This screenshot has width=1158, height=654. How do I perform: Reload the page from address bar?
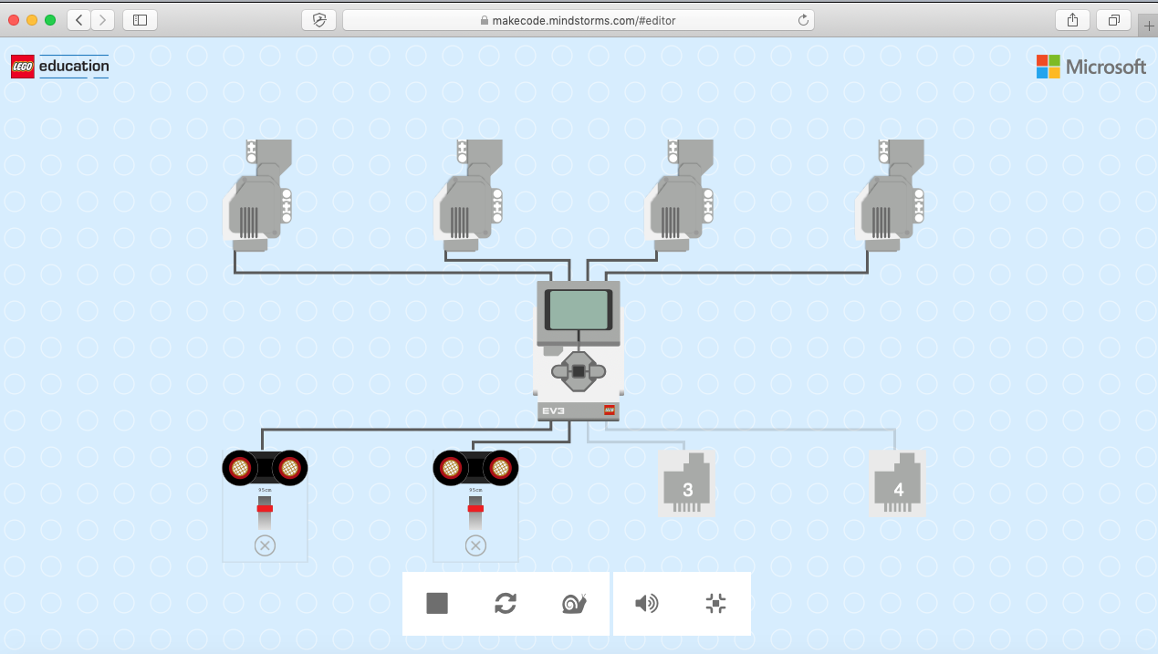[x=803, y=19]
